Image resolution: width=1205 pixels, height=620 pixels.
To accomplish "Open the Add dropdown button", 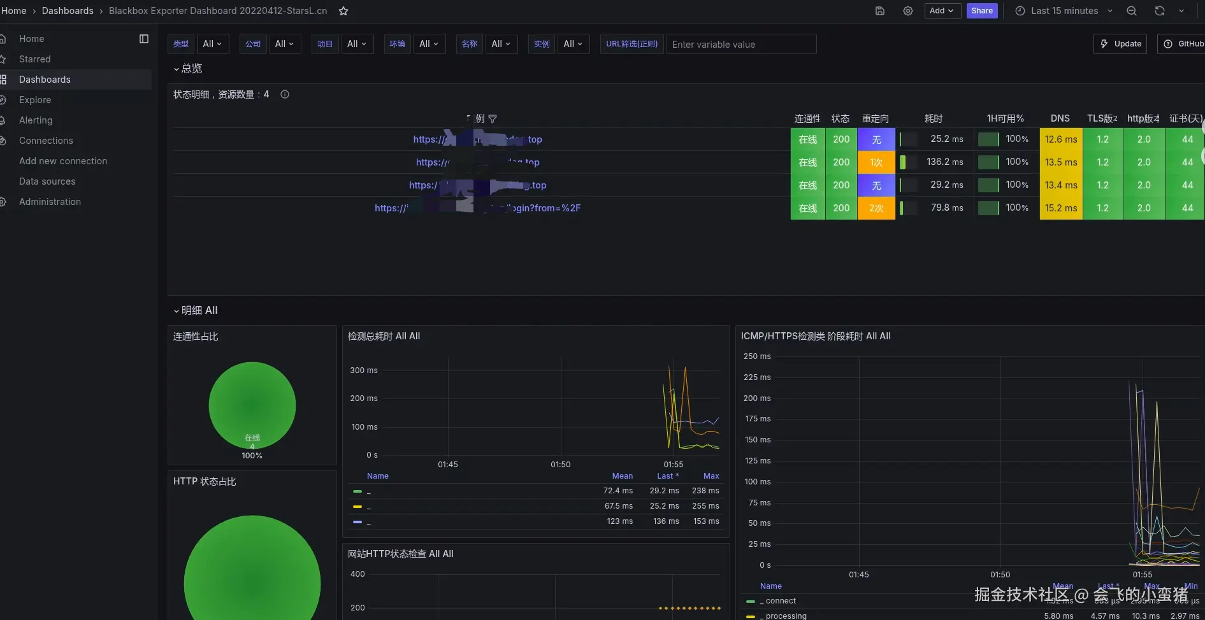I will click(942, 11).
